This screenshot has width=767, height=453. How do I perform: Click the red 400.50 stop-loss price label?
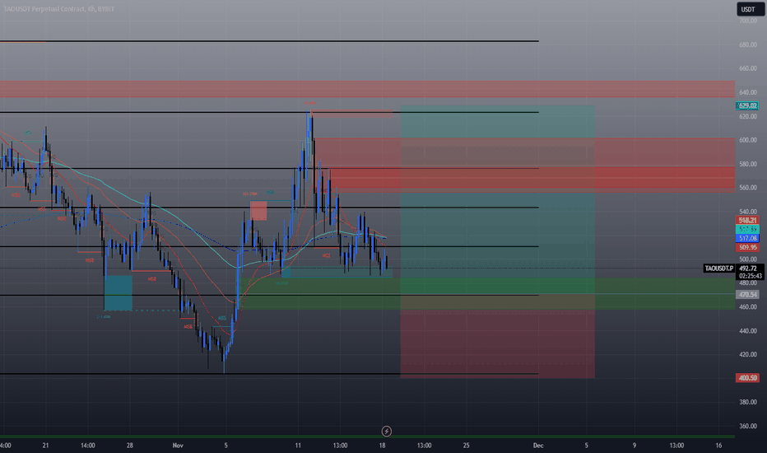(747, 377)
